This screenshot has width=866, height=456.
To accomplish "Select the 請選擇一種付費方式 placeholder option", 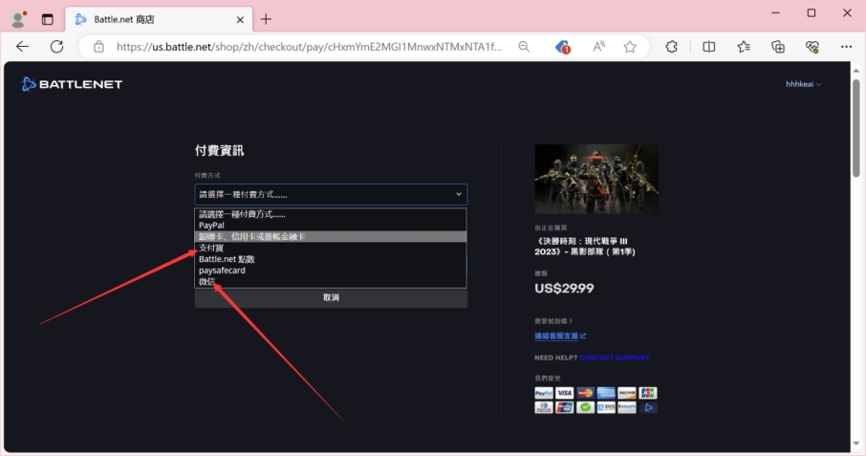I will coord(331,214).
